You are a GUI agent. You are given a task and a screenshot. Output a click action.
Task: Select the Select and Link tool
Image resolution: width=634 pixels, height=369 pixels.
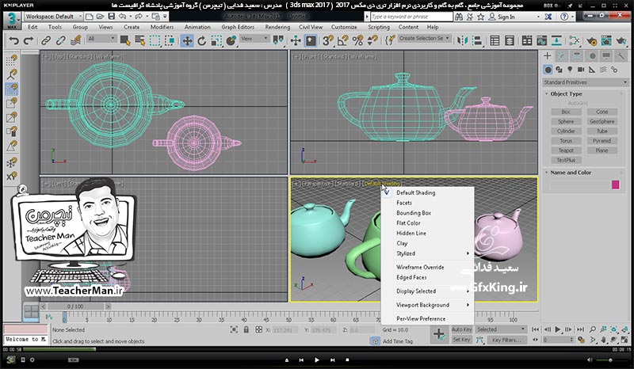pyautogui.click(x=46, y=41)
